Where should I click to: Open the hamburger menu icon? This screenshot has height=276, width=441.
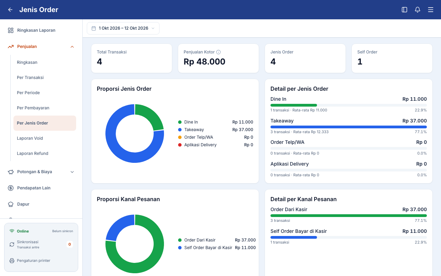tap(431, 10)
